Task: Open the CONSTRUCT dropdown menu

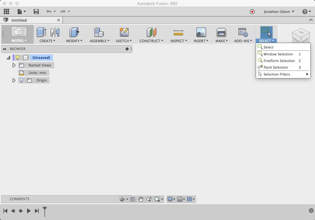Action: [x=151, y=41]
